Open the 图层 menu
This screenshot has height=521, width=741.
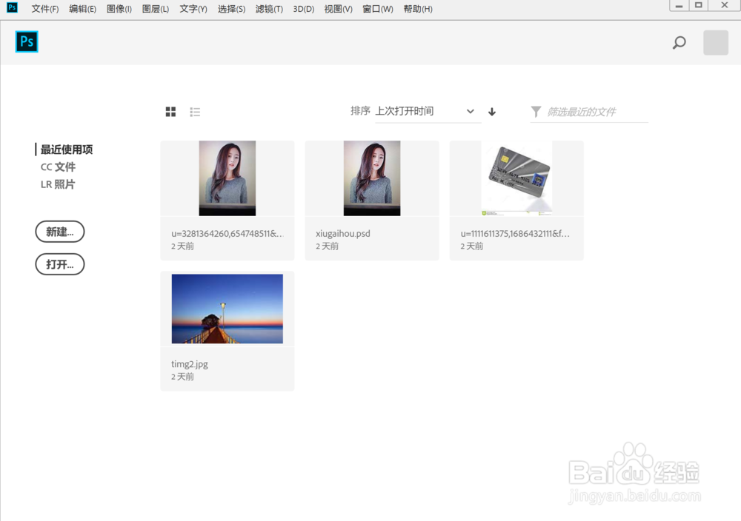[155, 9]
